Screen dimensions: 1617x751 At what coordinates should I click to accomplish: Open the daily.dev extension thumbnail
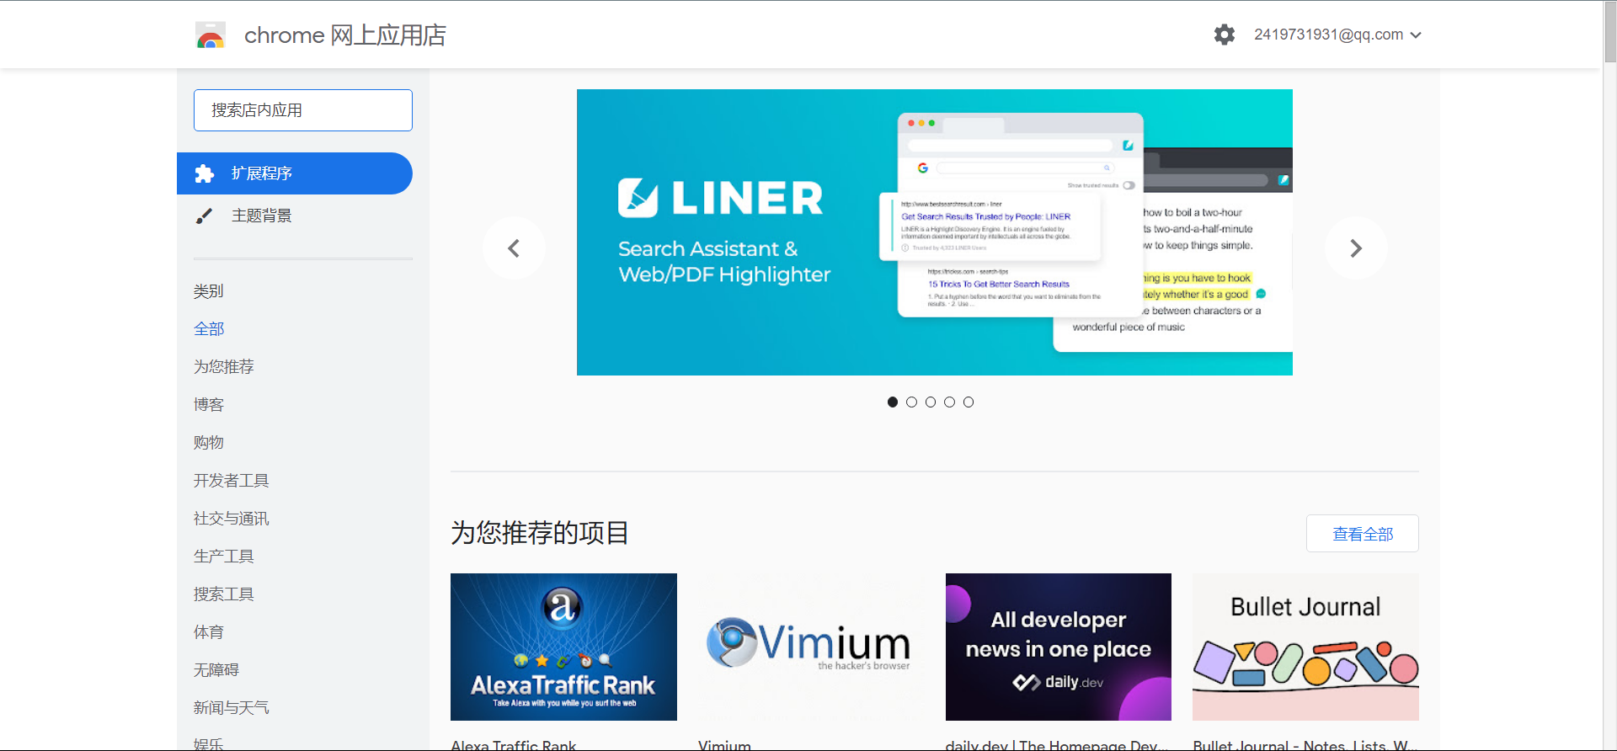(x=1059, y=647)
